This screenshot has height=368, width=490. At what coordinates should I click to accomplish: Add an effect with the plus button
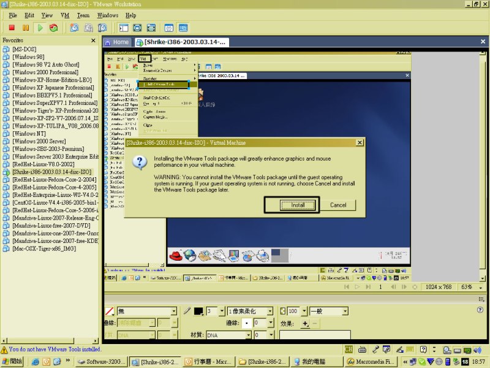pyautogui.click(x=305, y=324)
